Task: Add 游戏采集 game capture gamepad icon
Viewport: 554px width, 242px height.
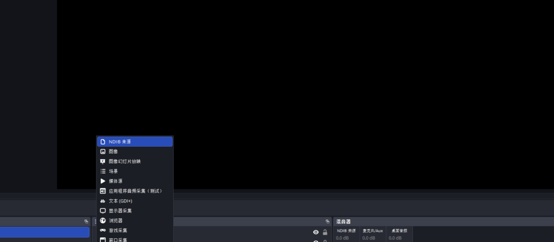Action: [103, 230]
